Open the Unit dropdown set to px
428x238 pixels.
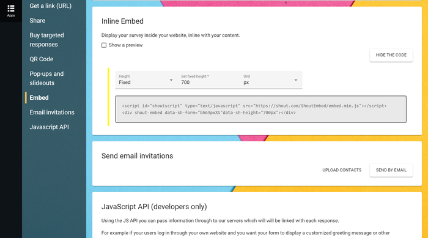tap(271, 80)
